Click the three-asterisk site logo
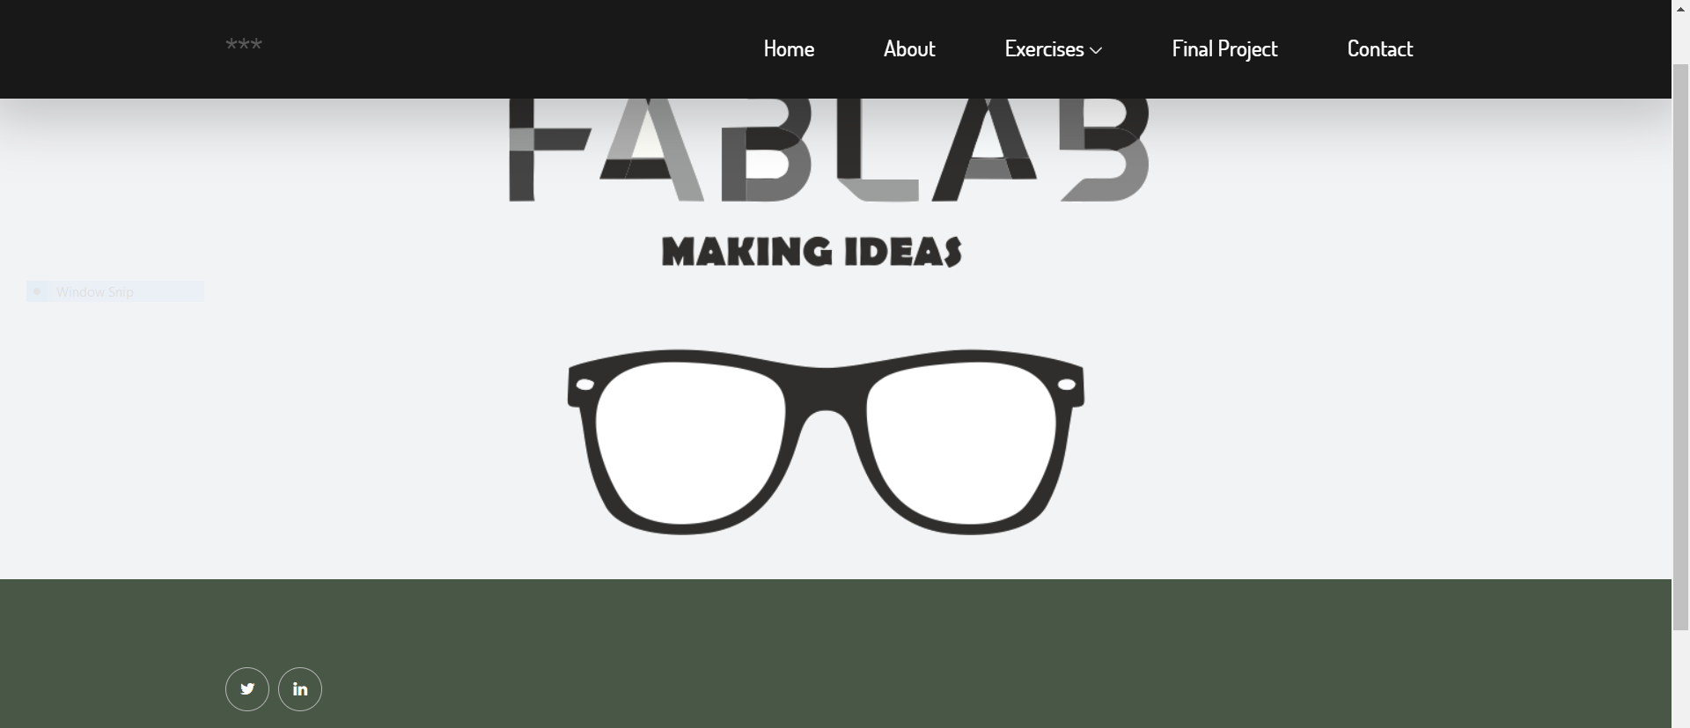The height and width of the screenshot is (728, 1690). (x=244, y=45)
